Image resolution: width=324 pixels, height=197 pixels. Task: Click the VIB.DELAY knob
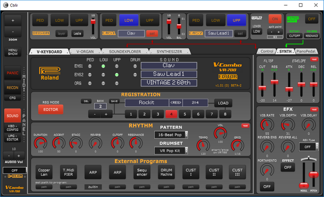point(309,125)
